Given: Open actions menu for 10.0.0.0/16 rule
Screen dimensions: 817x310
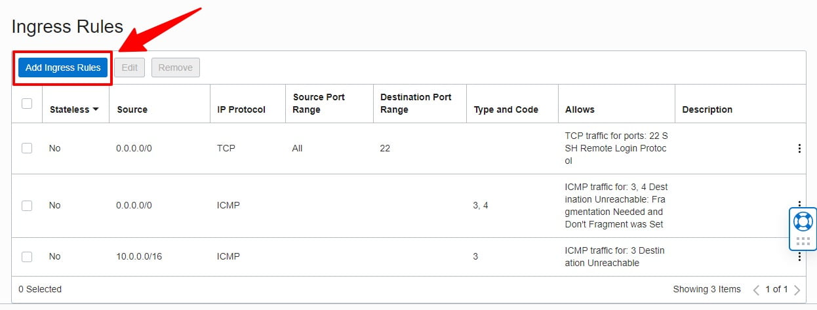Looking at the screenshot, I should pyautogui.click(x=799, y=257).
